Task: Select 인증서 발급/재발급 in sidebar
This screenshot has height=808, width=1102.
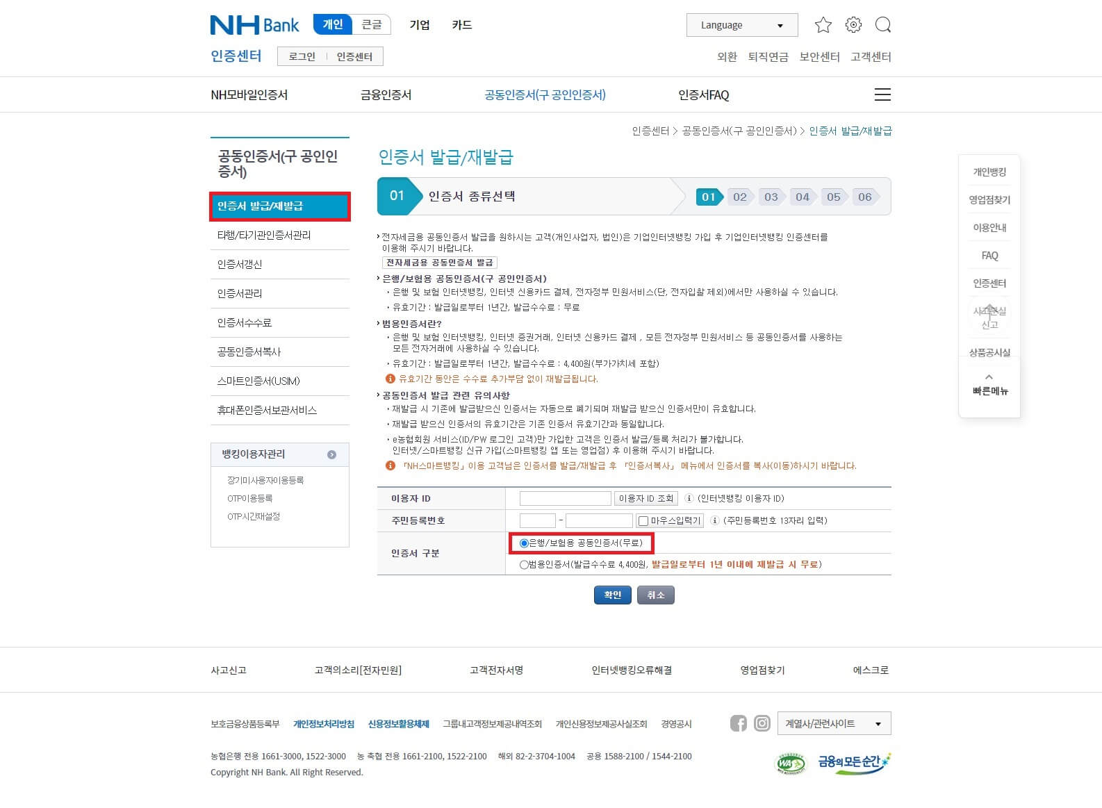Action: (279, 206)
